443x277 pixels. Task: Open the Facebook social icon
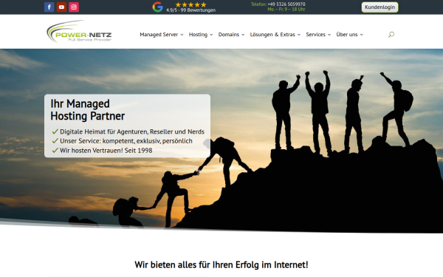click(49, 7)
